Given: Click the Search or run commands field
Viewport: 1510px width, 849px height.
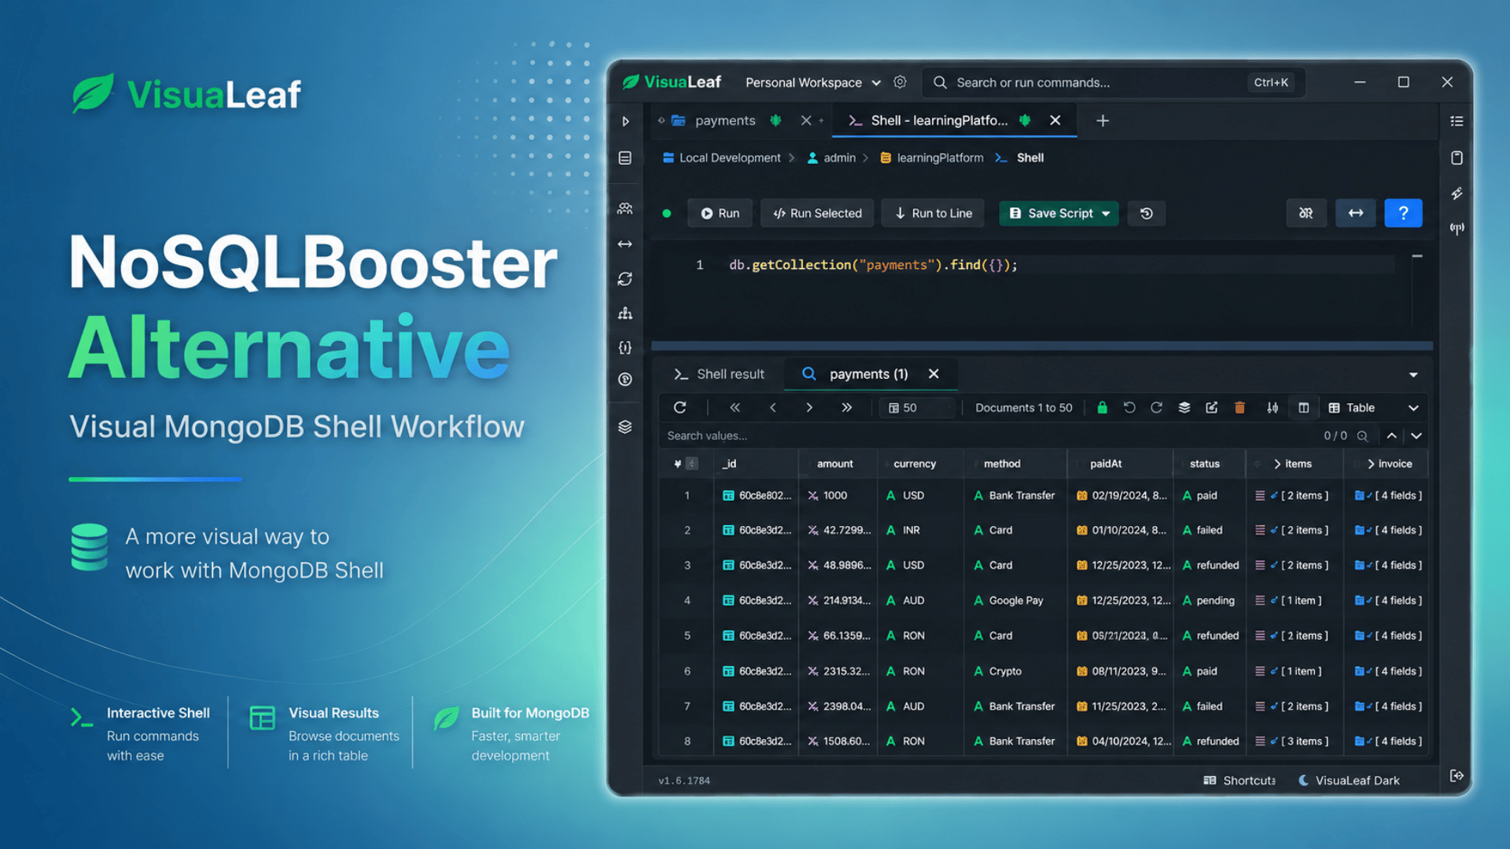Looking at the screenshot, I should [x=1113, y=83].
